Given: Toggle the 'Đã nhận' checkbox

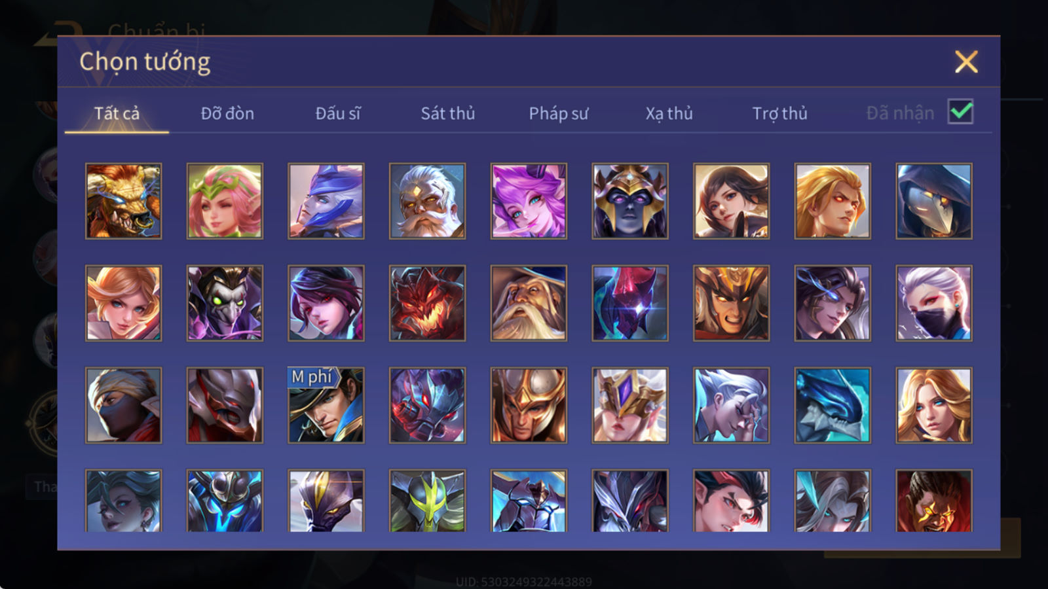Looking at the screenshot, I should tap(960, 112).
